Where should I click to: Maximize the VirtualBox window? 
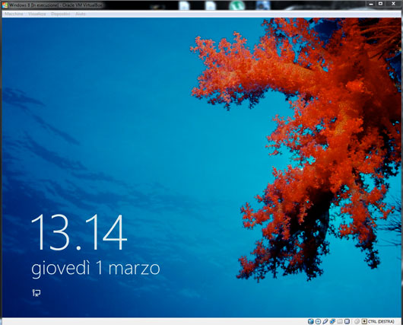pos(381,4)
